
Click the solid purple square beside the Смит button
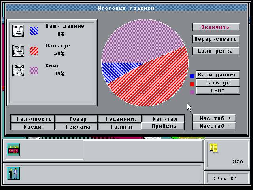point(192,92)
